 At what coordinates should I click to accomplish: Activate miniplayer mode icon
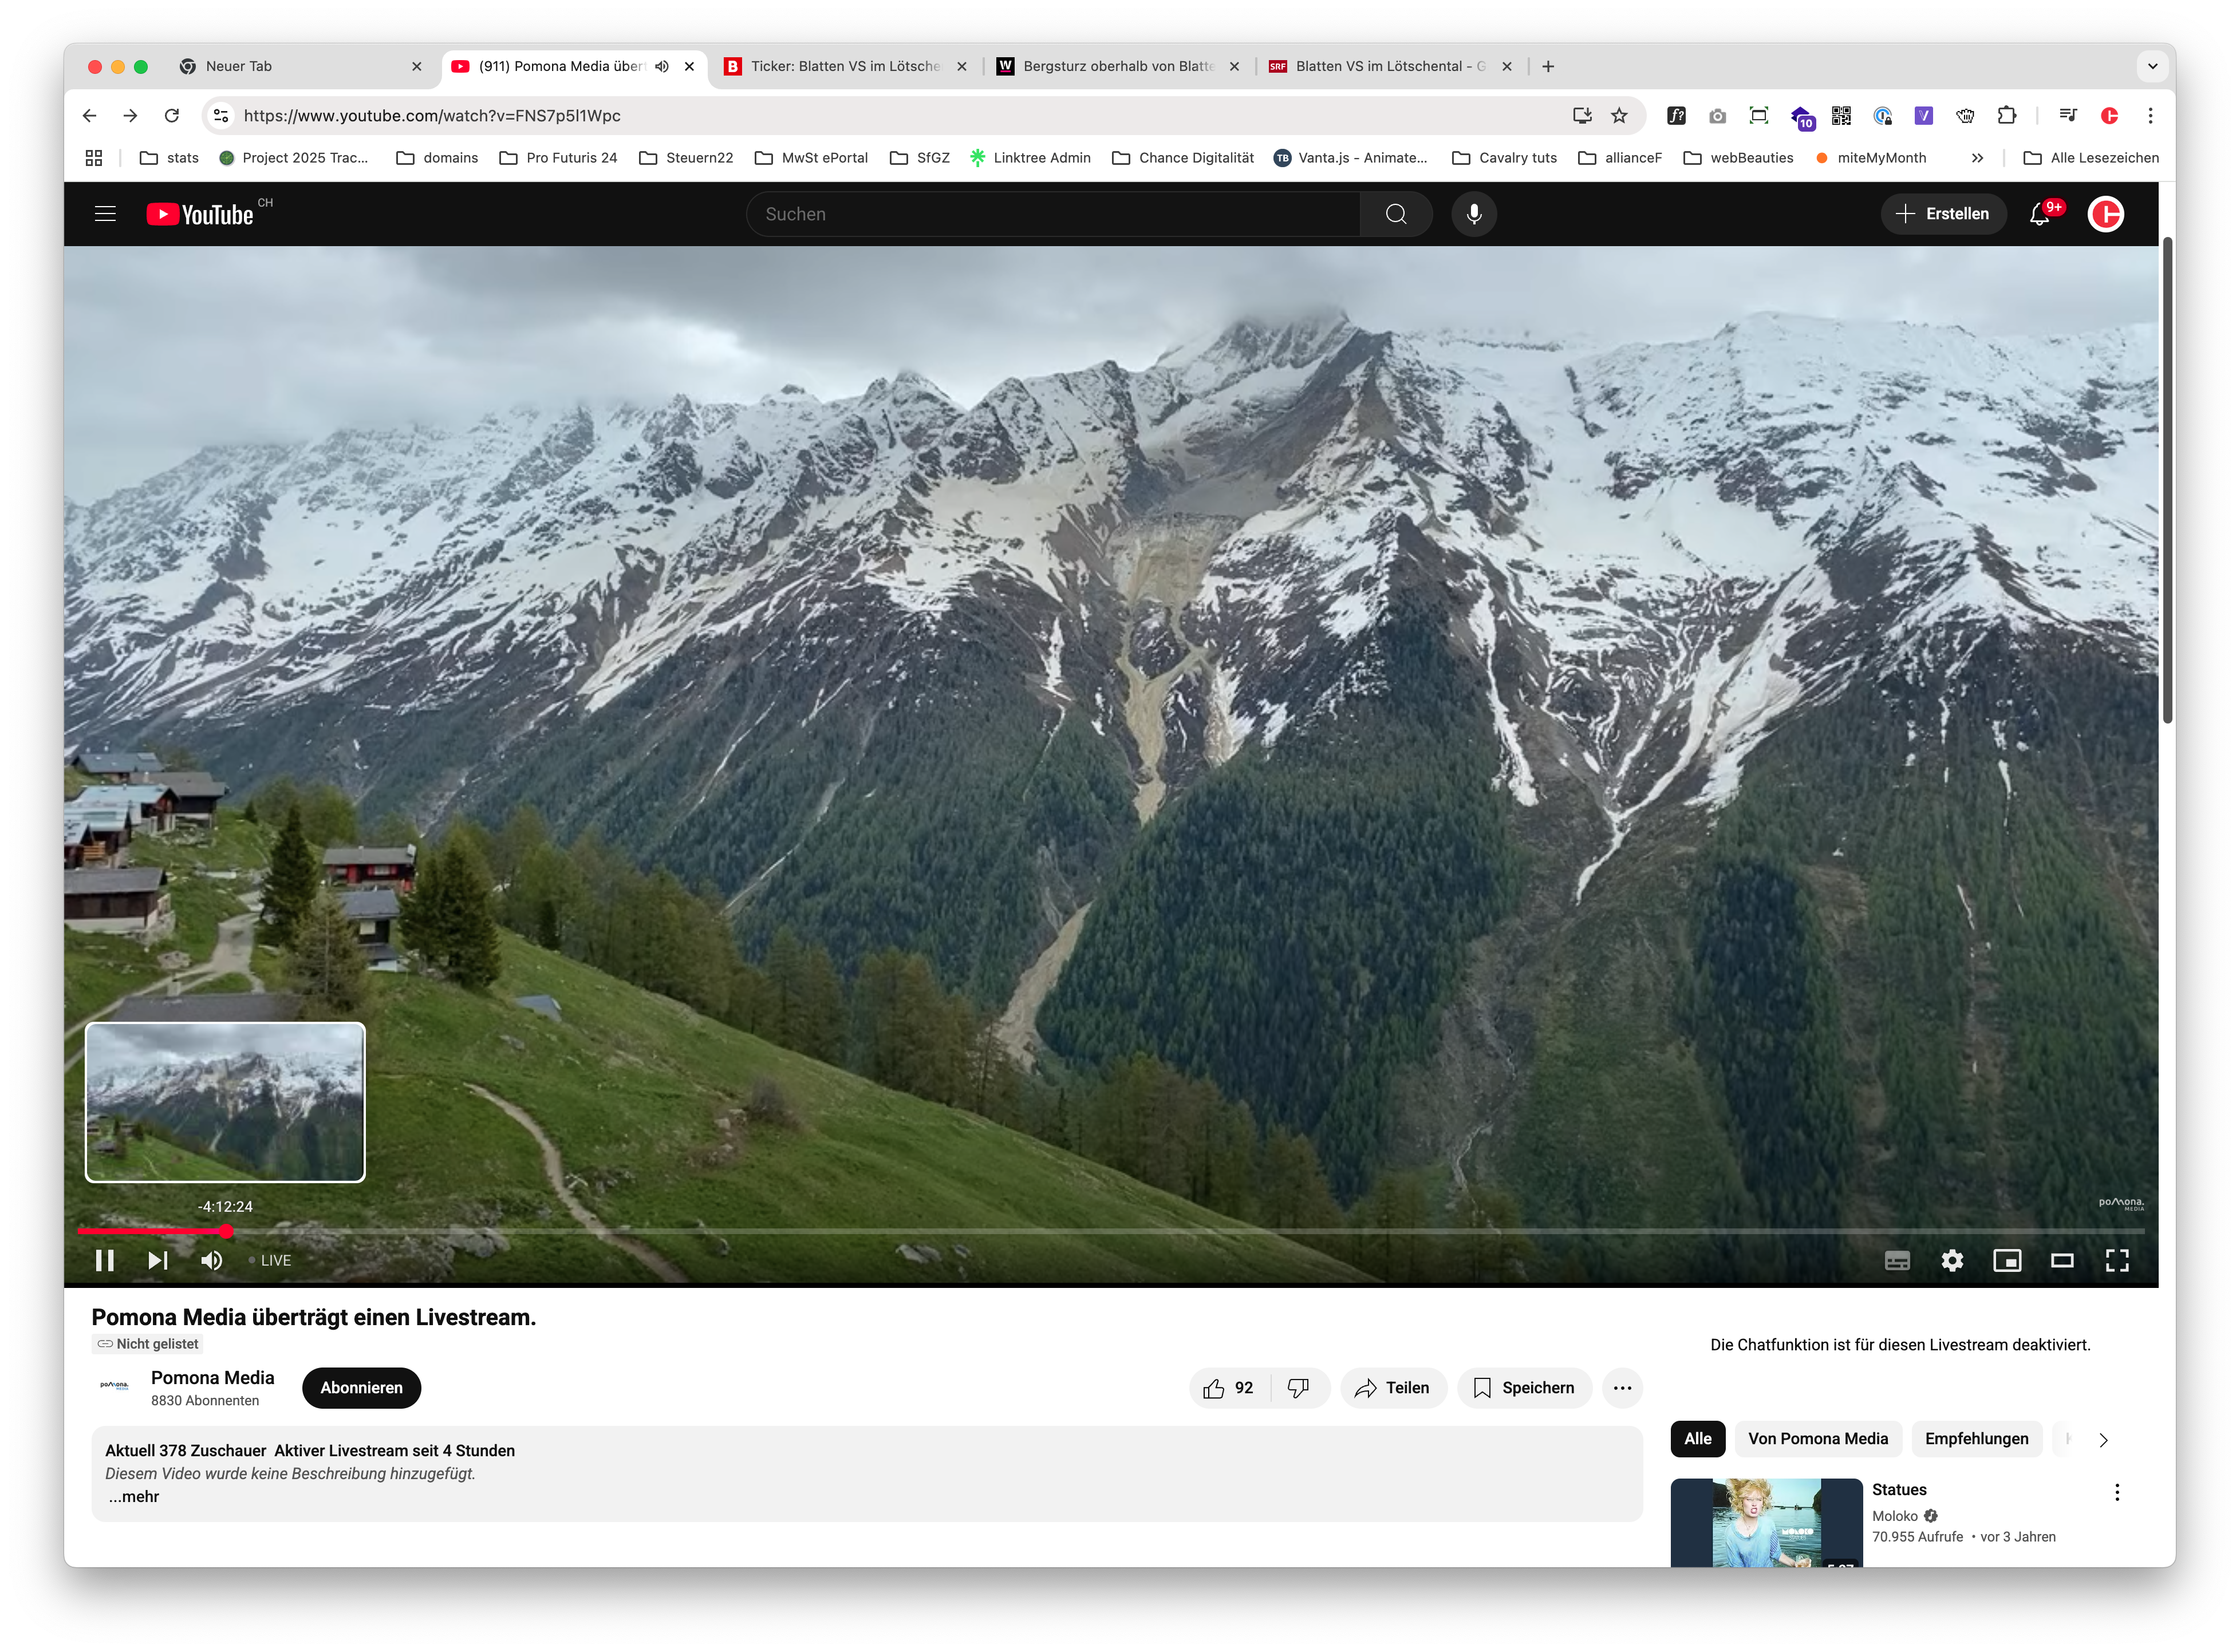pyautogui.click(x=2007, y=1261)
